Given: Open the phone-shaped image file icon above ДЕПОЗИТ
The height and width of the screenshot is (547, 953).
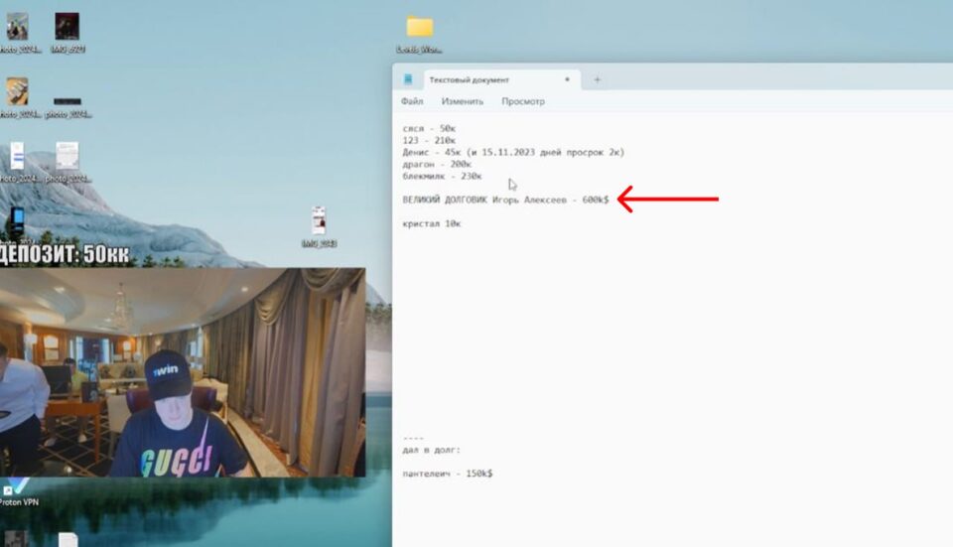Looking at the screenshot, I should 17,222.
